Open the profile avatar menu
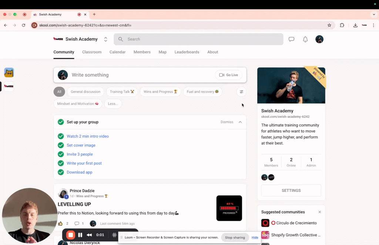The height and width of the screenshot is (245, 379). pos(319,39)
